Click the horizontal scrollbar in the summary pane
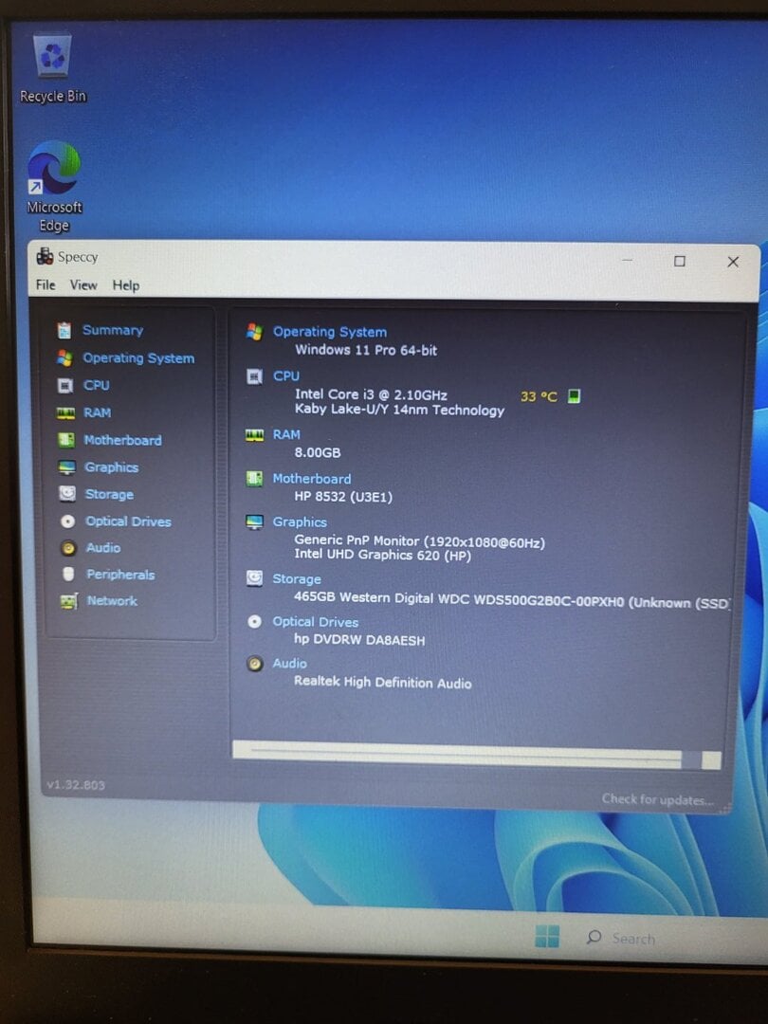768x1024 pixels. (x=465, y=755)
